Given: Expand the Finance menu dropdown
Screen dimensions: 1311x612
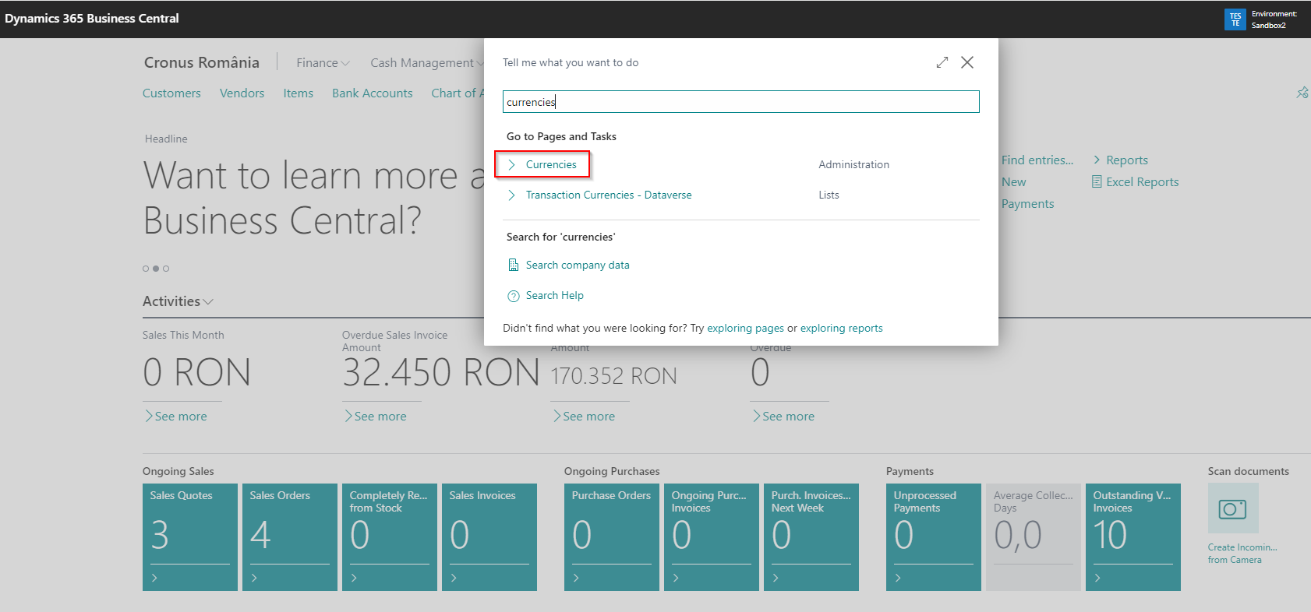Looking at the screenshot, I should pyautogui.click(x=323, y=63).
